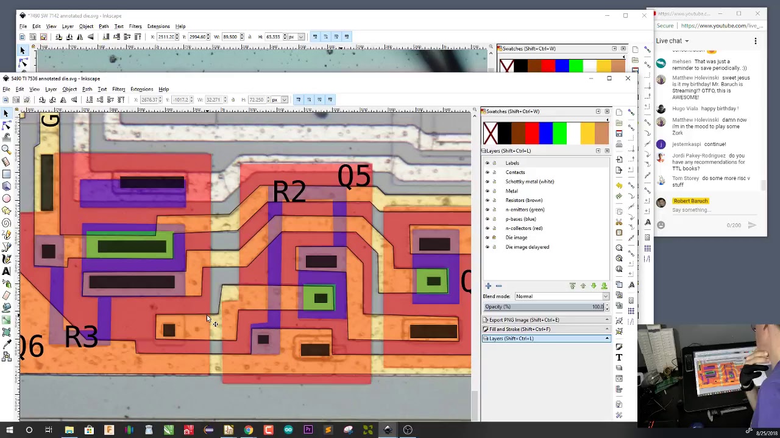This screenshot has width=780, height=438.
Task: Hide the Metal layer
Action: [487, 191]
